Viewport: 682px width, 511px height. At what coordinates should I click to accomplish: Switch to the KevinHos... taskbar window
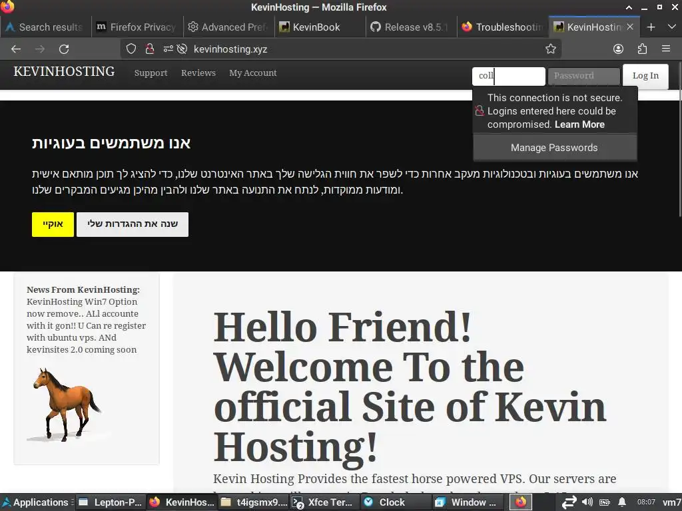pyautogui.click(x=181, y=502)
